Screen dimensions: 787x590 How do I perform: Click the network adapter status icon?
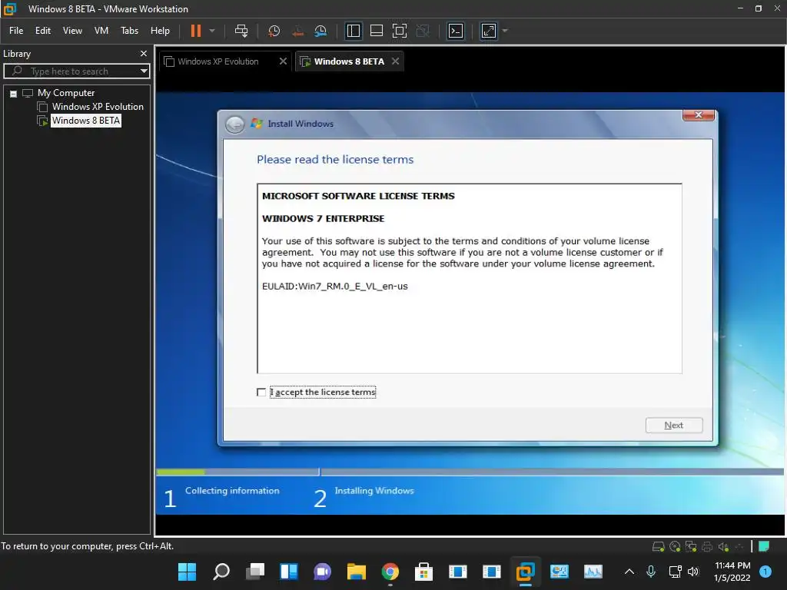click(x=691, y=547)
